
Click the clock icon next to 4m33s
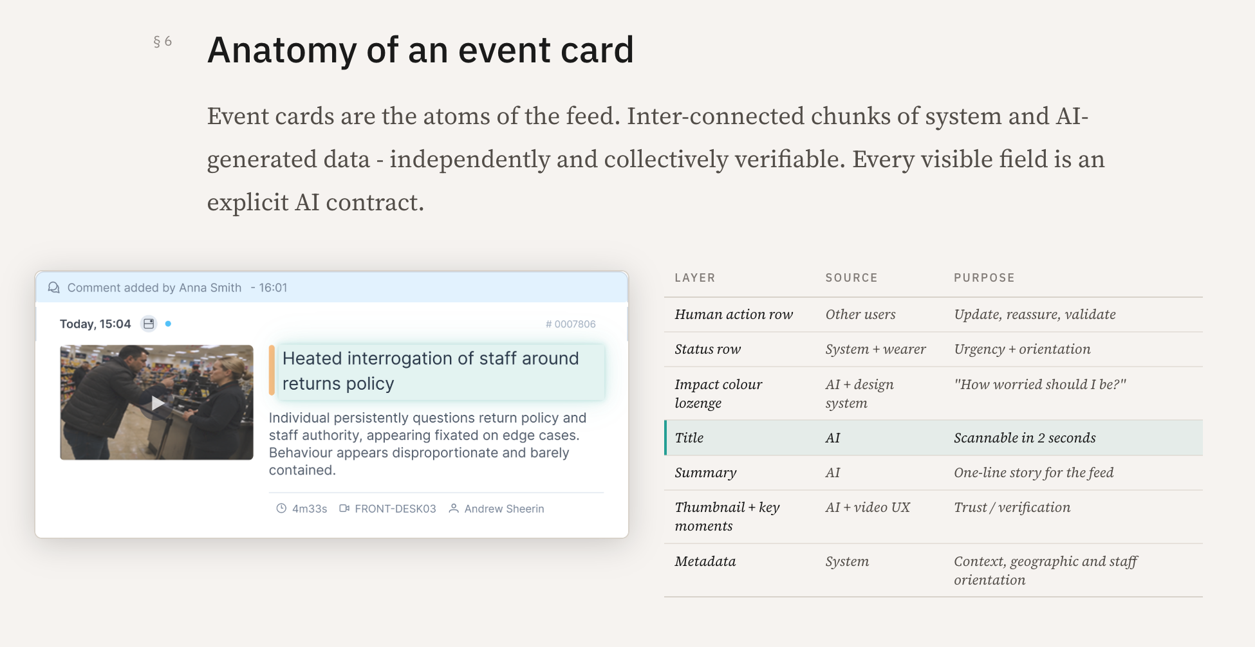(281, 508)
